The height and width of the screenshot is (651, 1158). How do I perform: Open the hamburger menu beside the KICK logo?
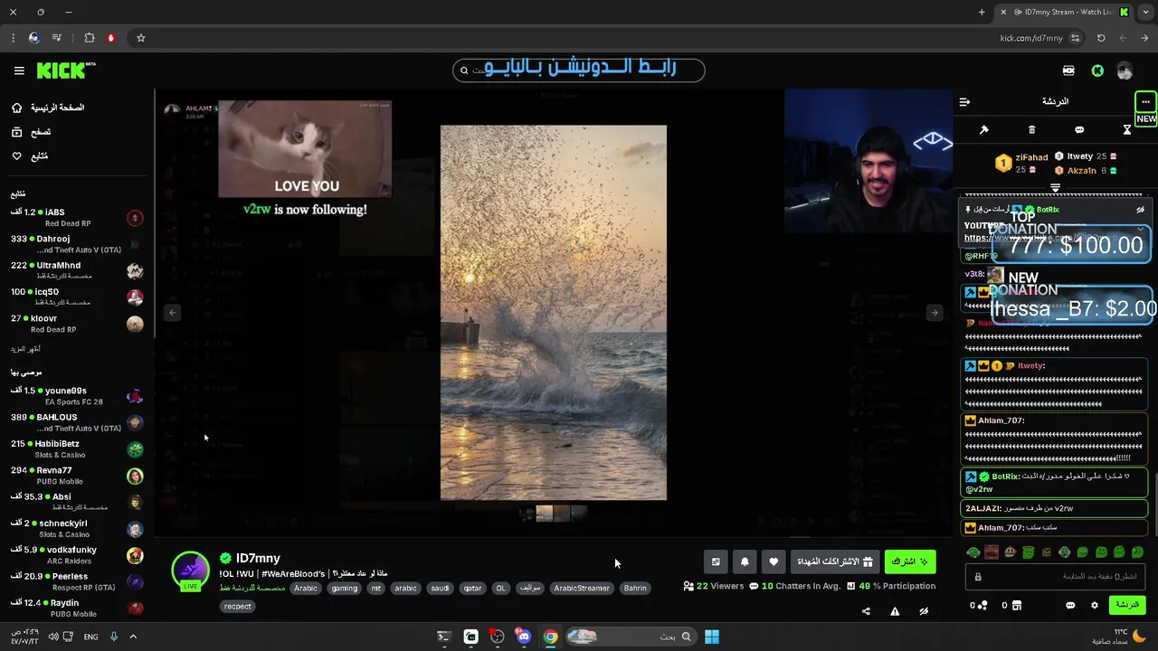click(19, 71)
